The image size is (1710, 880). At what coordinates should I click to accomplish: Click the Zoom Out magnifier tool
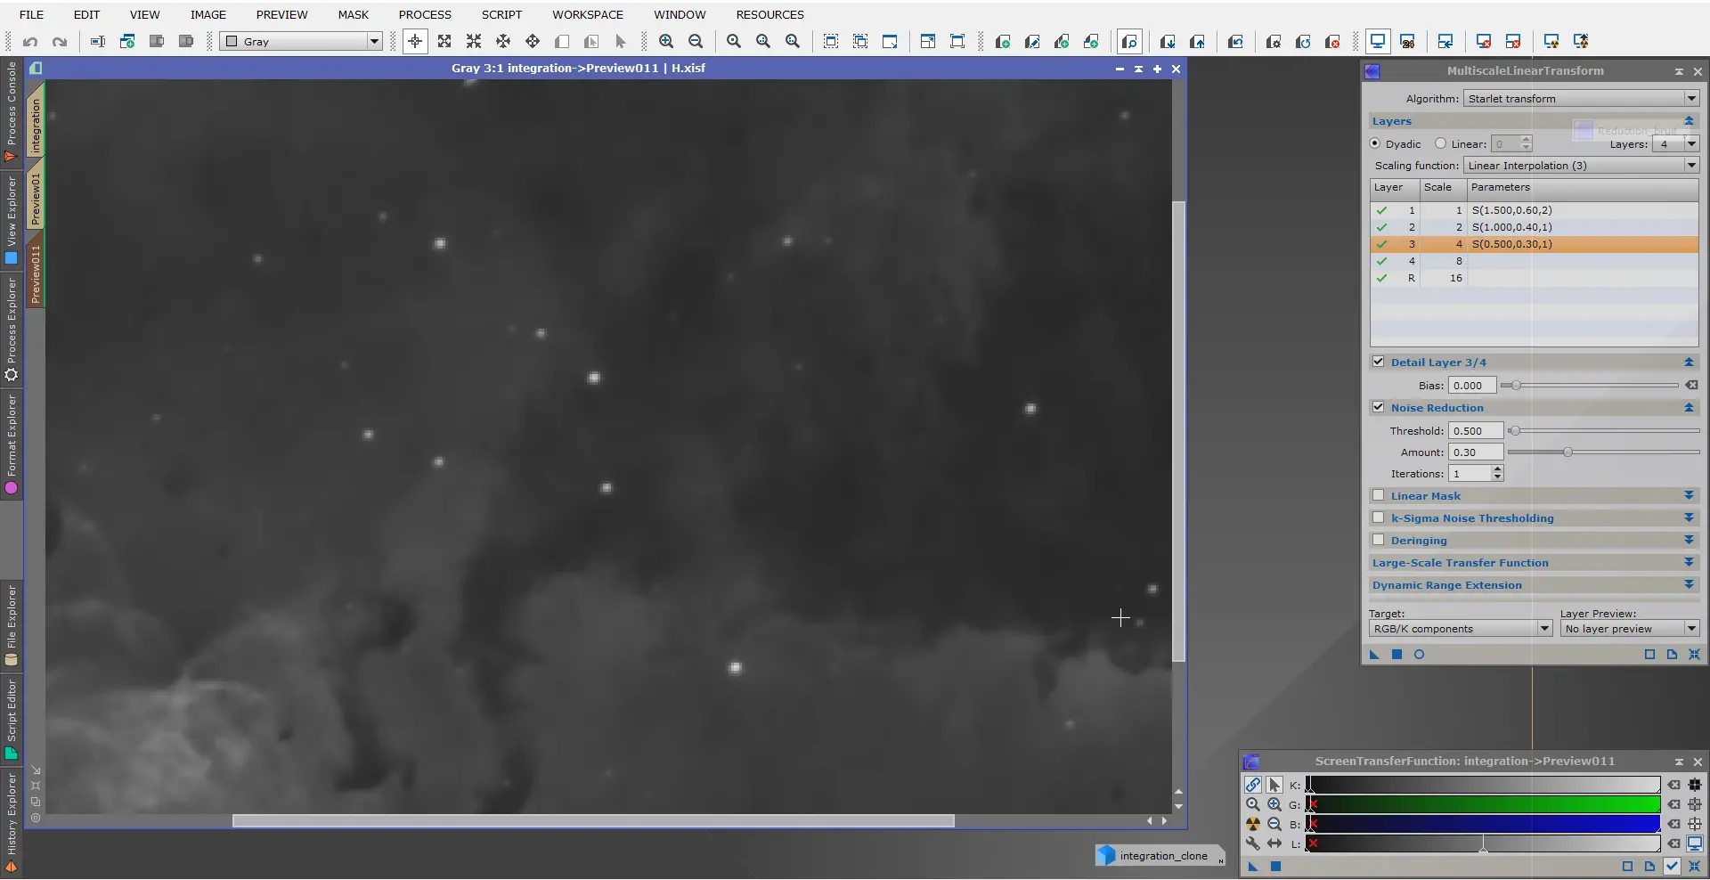696,41
